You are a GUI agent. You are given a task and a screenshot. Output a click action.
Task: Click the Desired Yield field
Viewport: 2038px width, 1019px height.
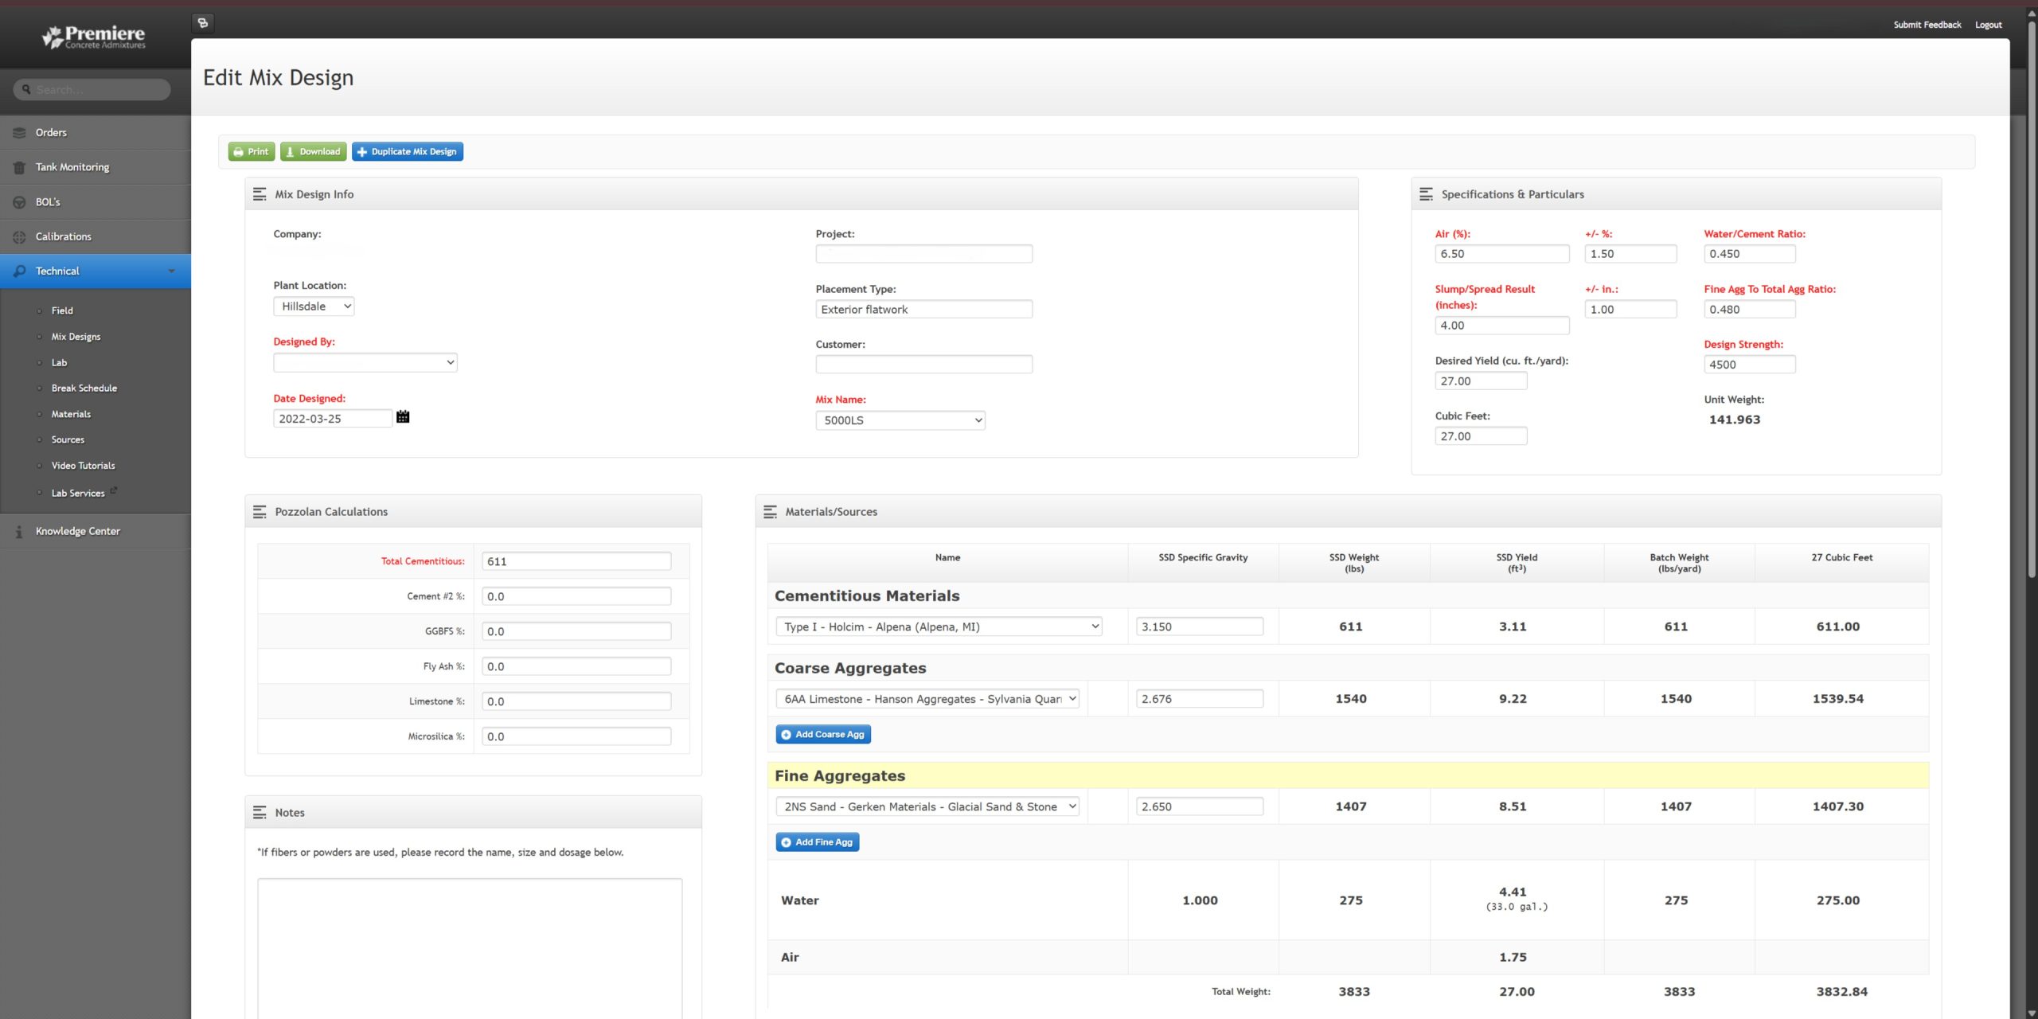(1481, 381)
